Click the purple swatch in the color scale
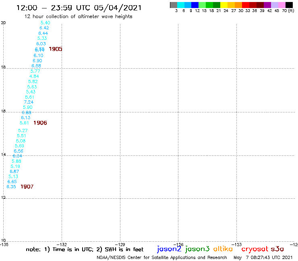 click(267, 5)
